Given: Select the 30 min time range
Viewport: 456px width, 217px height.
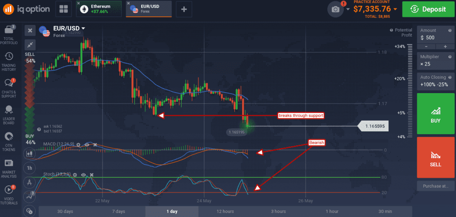Looking at the screenshot, I should tap(385, 212).
